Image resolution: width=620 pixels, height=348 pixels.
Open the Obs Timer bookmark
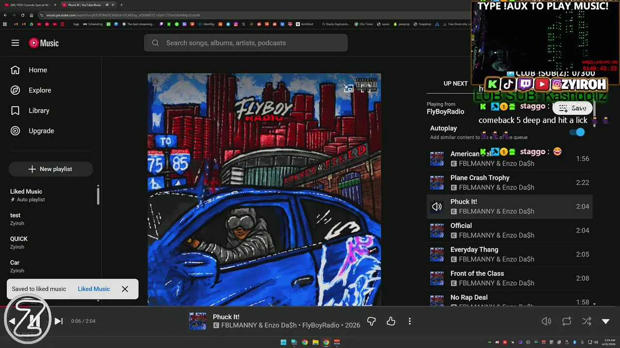point(363,24)
